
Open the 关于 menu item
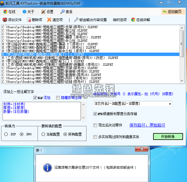pos(28,12)
